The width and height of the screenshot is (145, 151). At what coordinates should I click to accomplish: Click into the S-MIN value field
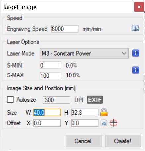click(x=50, y=65)
